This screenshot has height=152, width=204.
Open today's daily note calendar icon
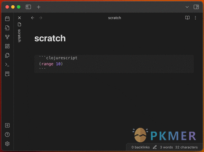click(x=7, y=19)
